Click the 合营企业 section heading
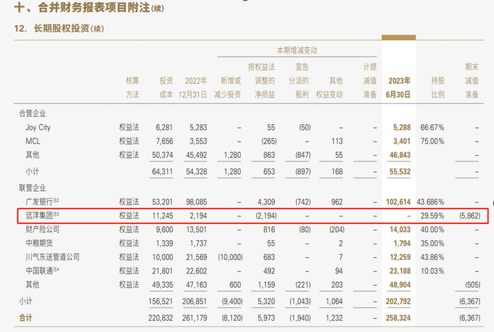Viewport: 494px width, 332px height. tap(32, 113)
